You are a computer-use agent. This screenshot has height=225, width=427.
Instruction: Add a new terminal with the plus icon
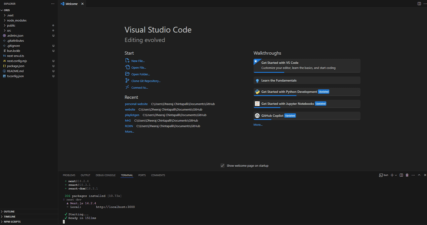click(x=392, y=175)
